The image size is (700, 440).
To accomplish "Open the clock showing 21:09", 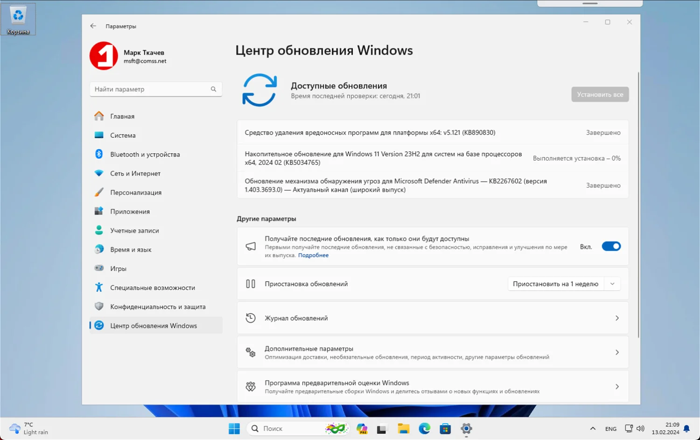I will click(665, 428).
